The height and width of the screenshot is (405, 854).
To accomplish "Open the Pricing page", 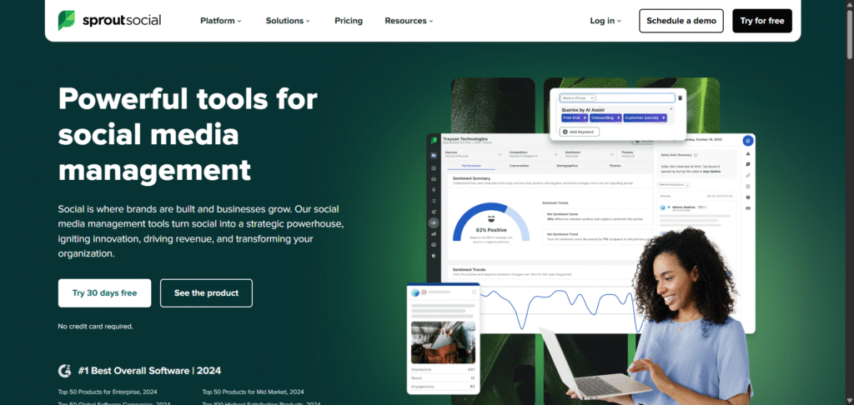I will click(348, 21).
